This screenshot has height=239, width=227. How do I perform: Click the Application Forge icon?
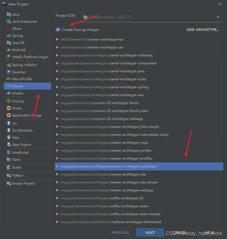coord(9,115)
